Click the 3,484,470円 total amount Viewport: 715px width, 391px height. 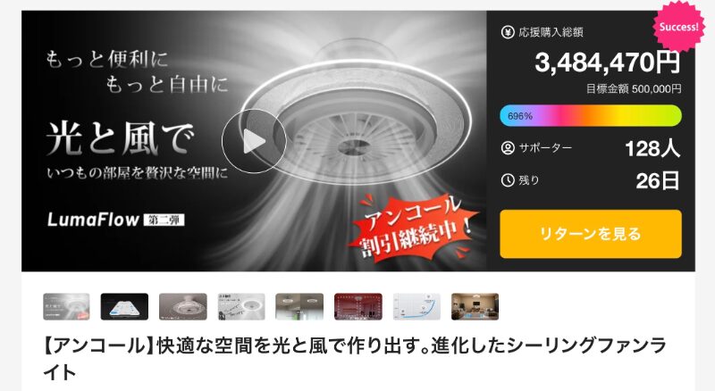point(608,62)
